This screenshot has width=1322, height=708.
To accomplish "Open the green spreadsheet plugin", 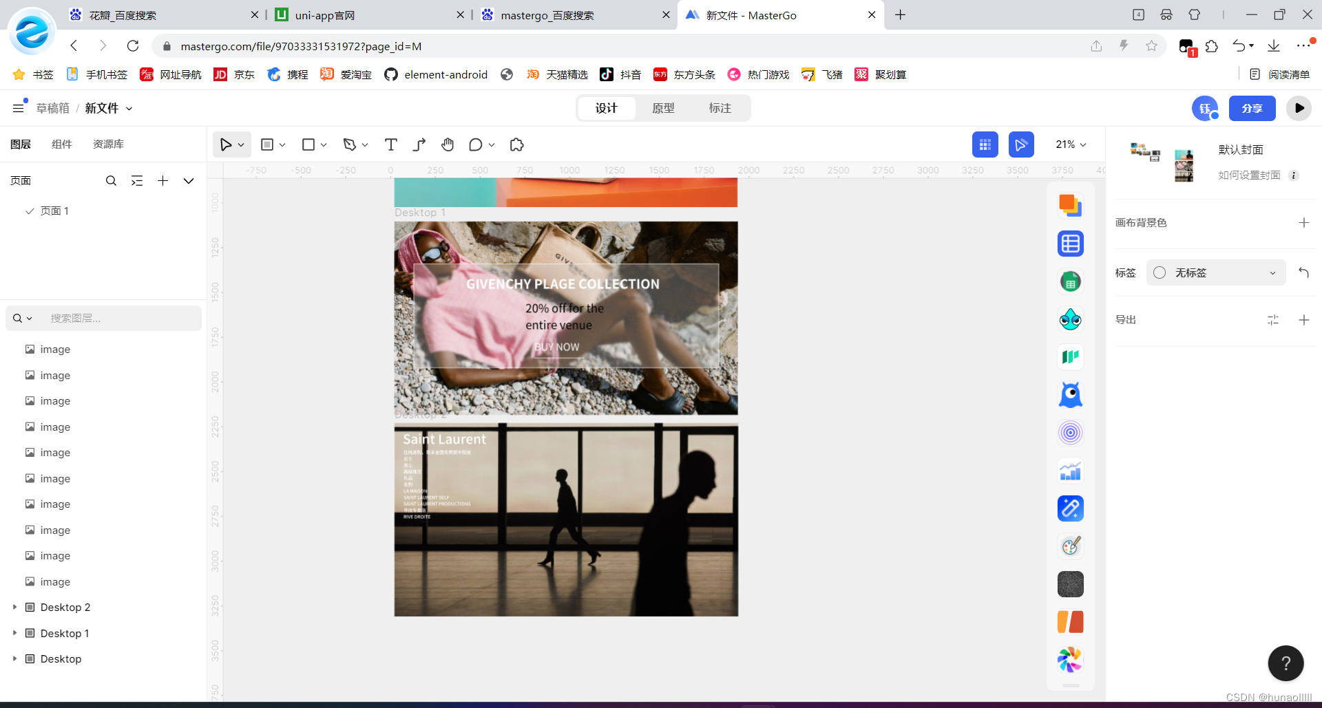I will [1071, 281].
